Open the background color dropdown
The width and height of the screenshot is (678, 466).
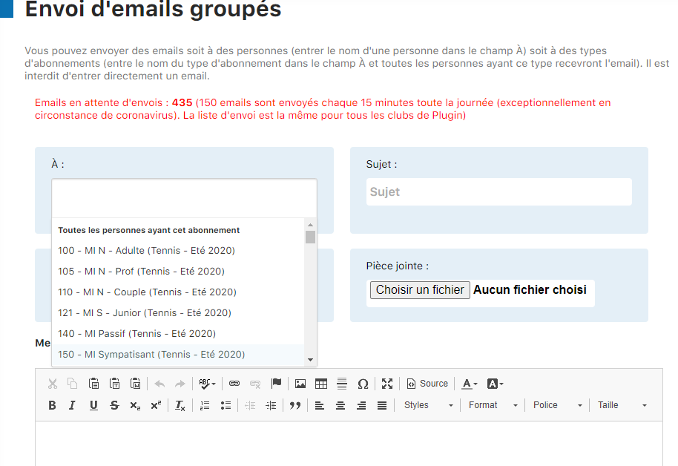click(495, 384)
